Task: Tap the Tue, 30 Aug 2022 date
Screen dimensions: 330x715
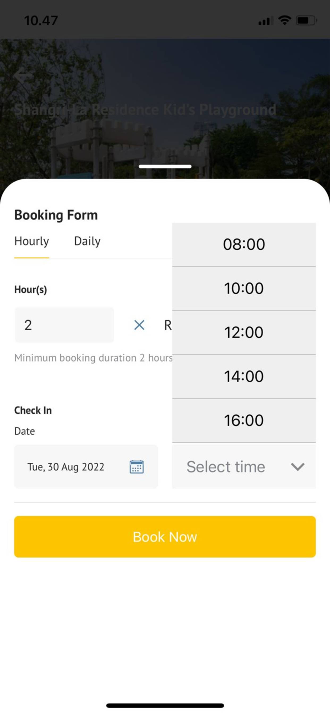Action: [x=66, y=467]
